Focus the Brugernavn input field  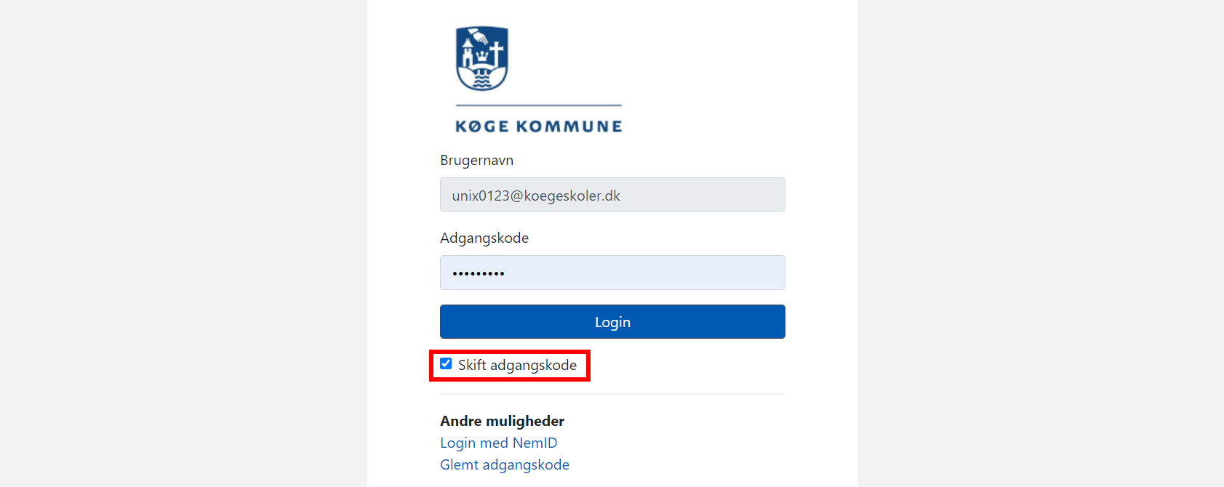coord(612,195)
